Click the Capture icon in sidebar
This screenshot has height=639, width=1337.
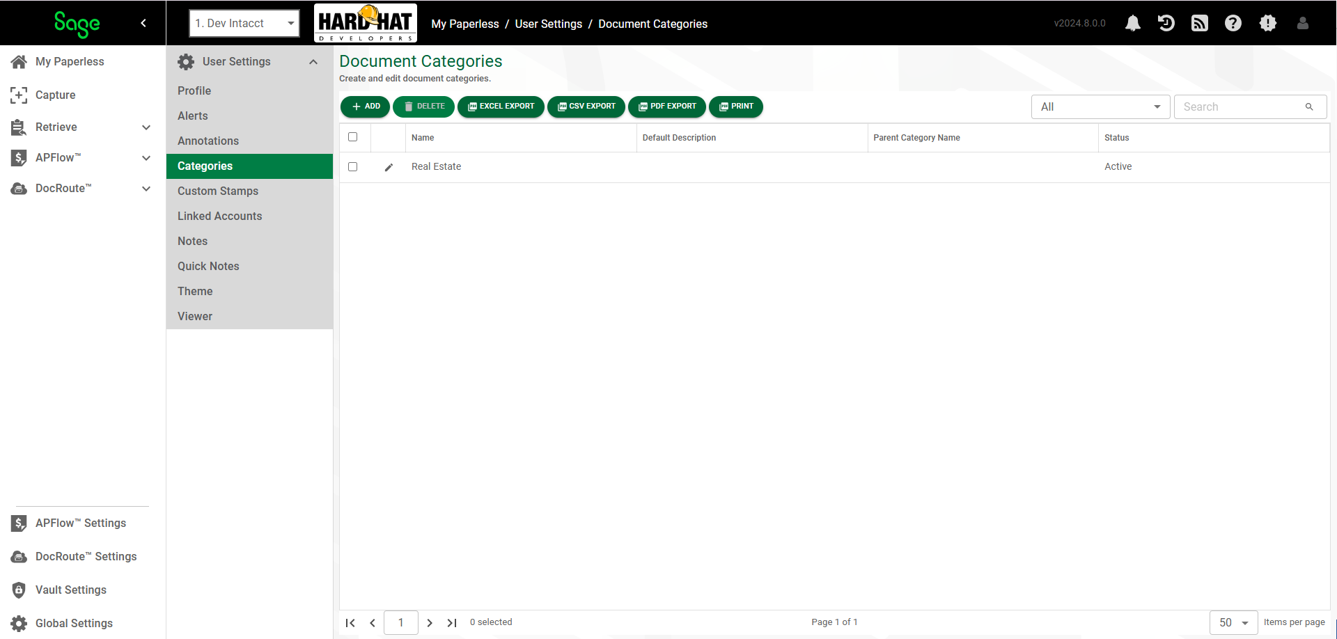pyautogui.click(x=19, y=95)
